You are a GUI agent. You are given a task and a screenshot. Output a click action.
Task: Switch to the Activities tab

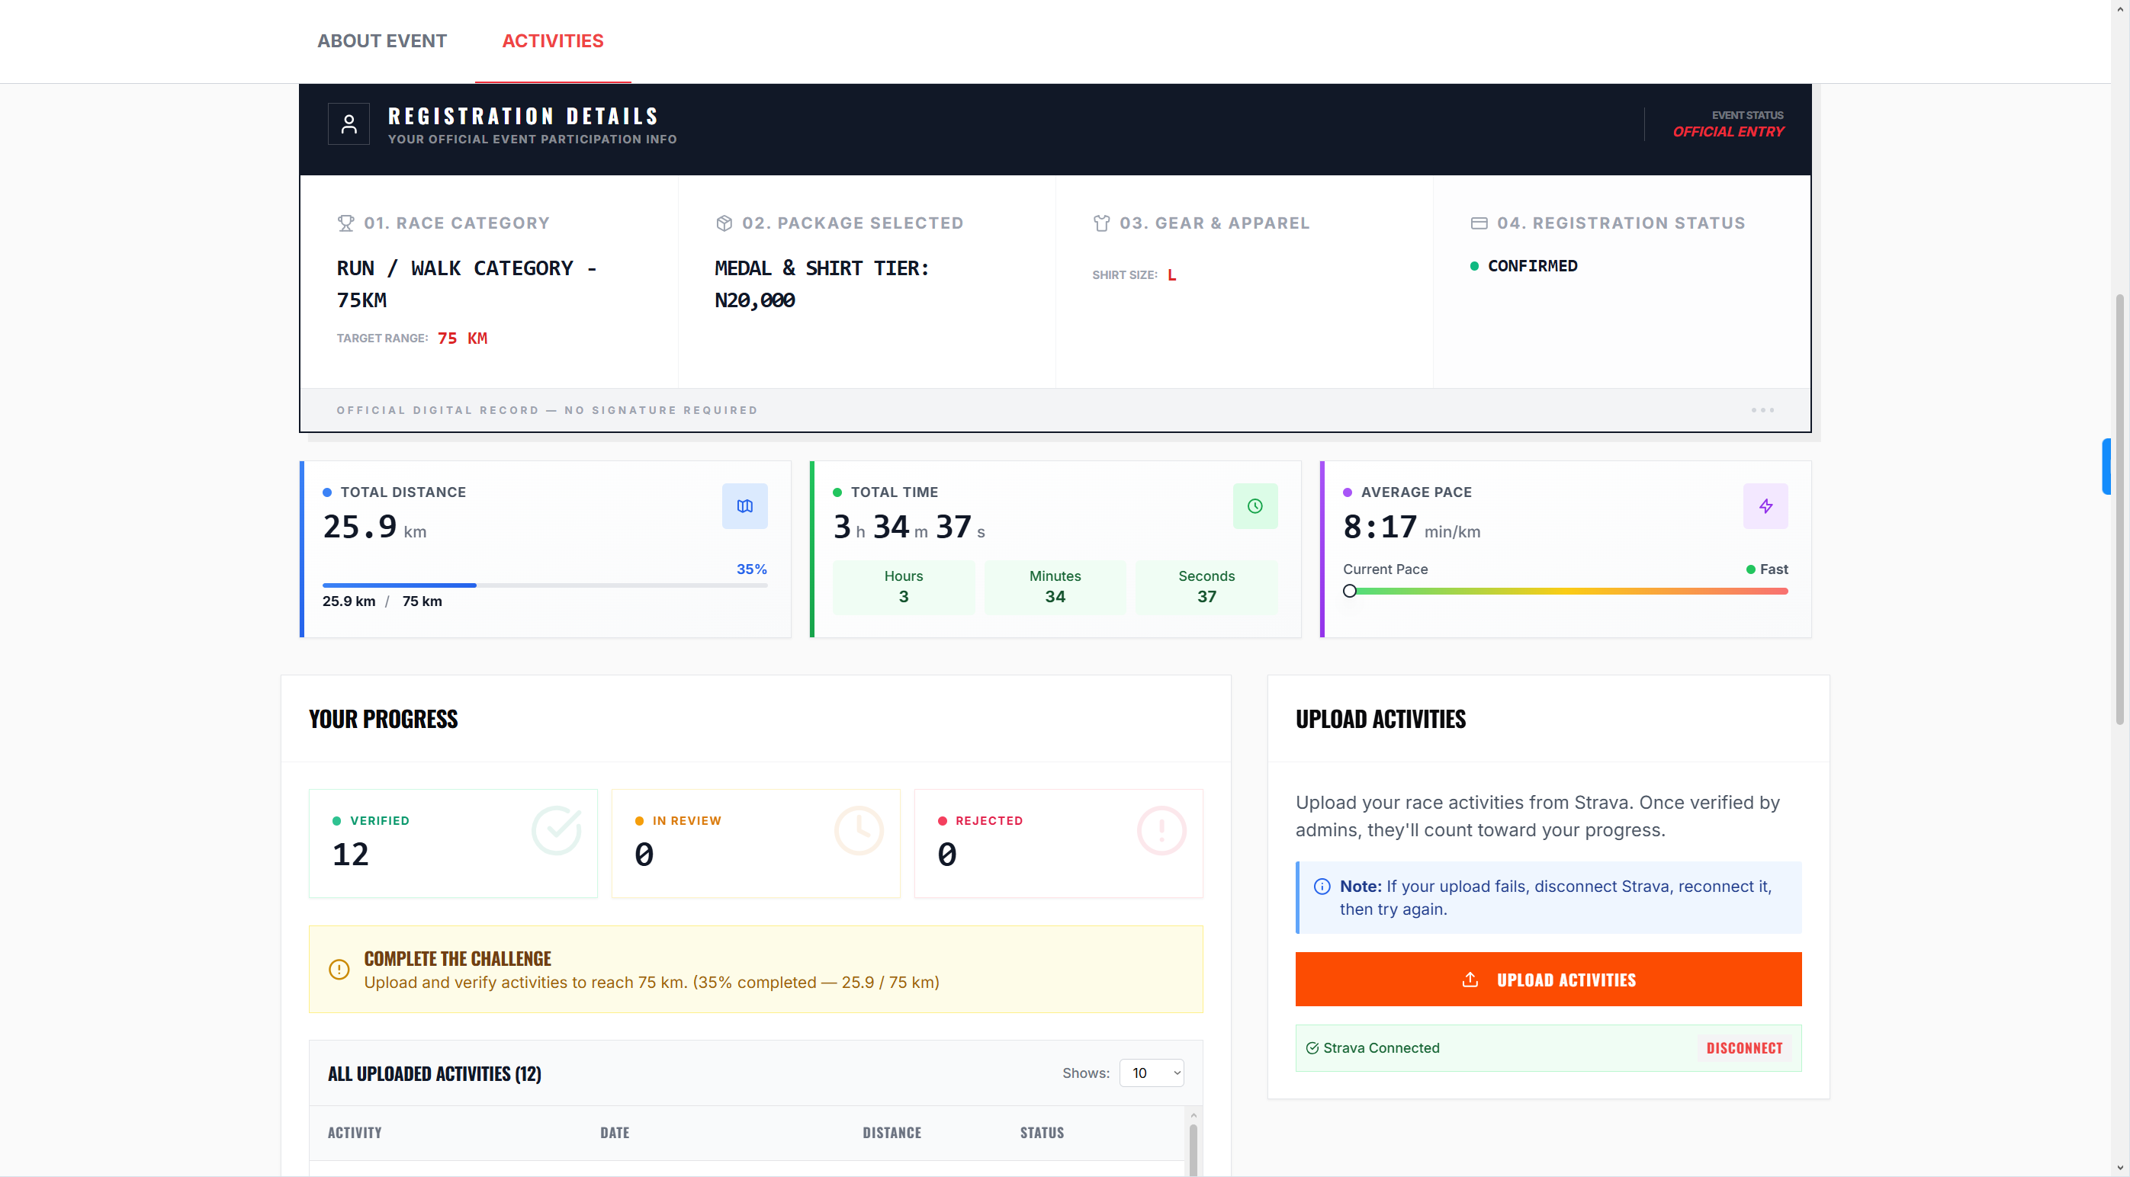coord(552,40)
